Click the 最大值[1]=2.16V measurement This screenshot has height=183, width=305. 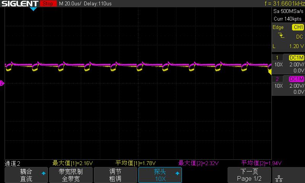[72, 163]
